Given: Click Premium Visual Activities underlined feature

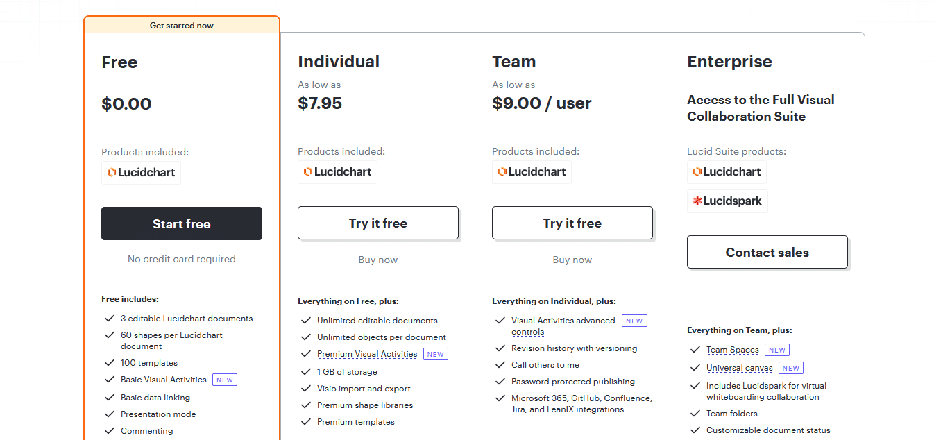Looking at the screenshot, I should tap(367, 354).
